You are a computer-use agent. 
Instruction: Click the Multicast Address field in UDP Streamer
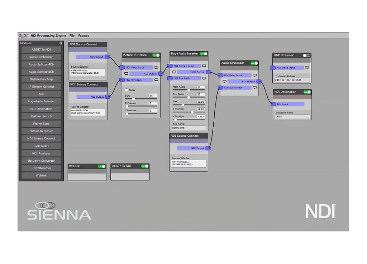292,80
